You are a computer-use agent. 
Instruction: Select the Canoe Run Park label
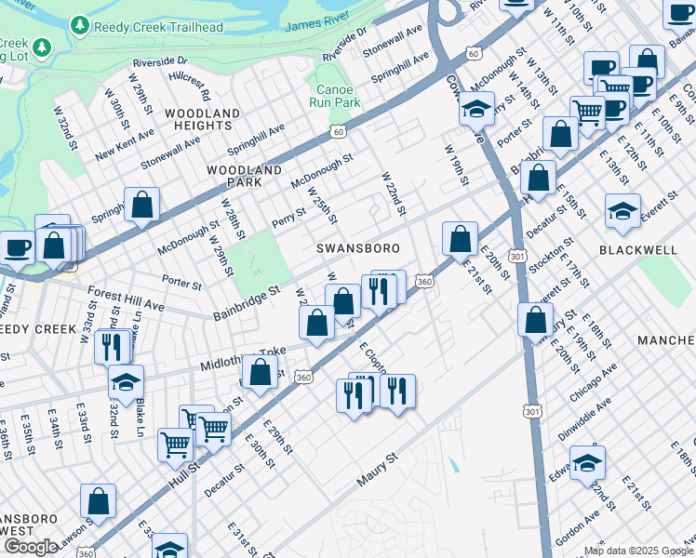[x=335, y=96]
